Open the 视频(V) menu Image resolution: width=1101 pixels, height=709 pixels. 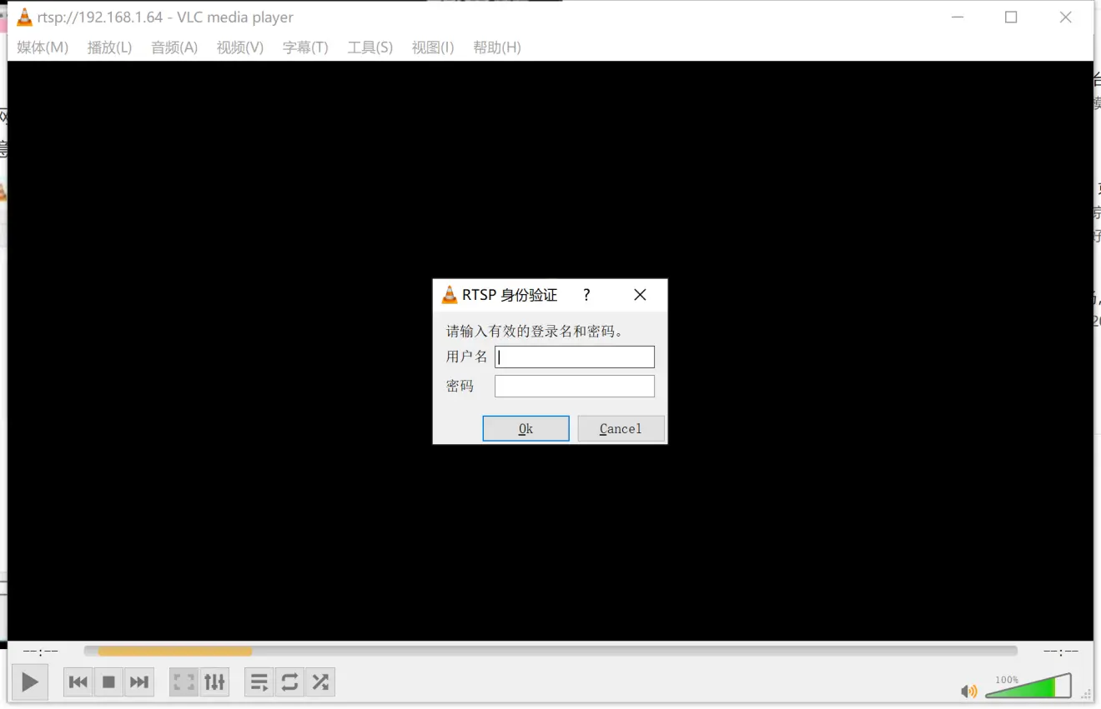pyautogui.click(x=240, y=47)
